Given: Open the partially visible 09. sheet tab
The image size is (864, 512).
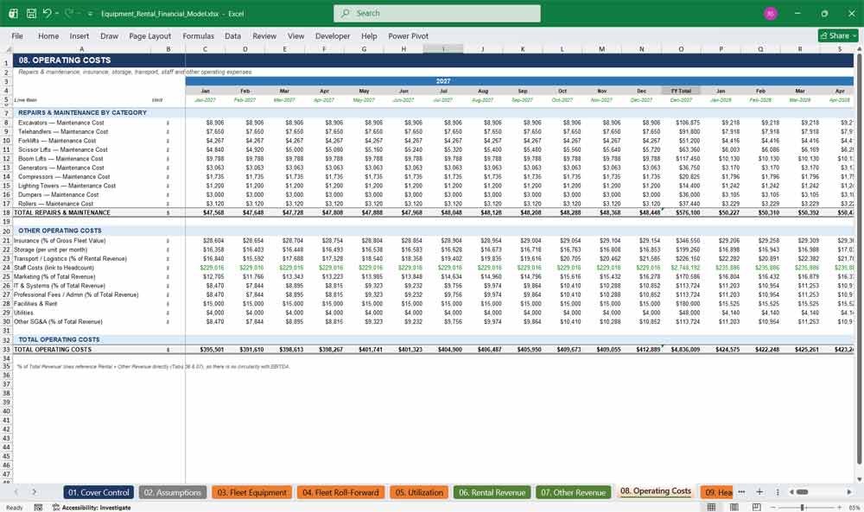Looking at the screenshot, I should [717, 492].
